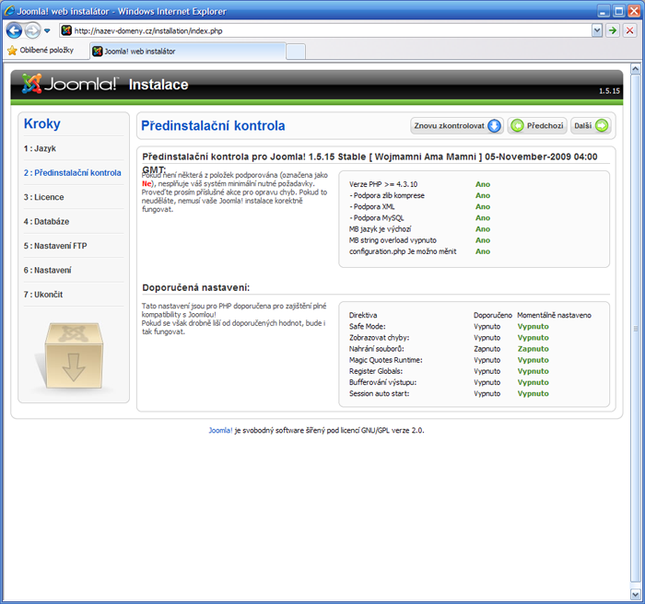Screen dimensions: 645x604
Task: Click the URL address input field
Action: [322, 30]
